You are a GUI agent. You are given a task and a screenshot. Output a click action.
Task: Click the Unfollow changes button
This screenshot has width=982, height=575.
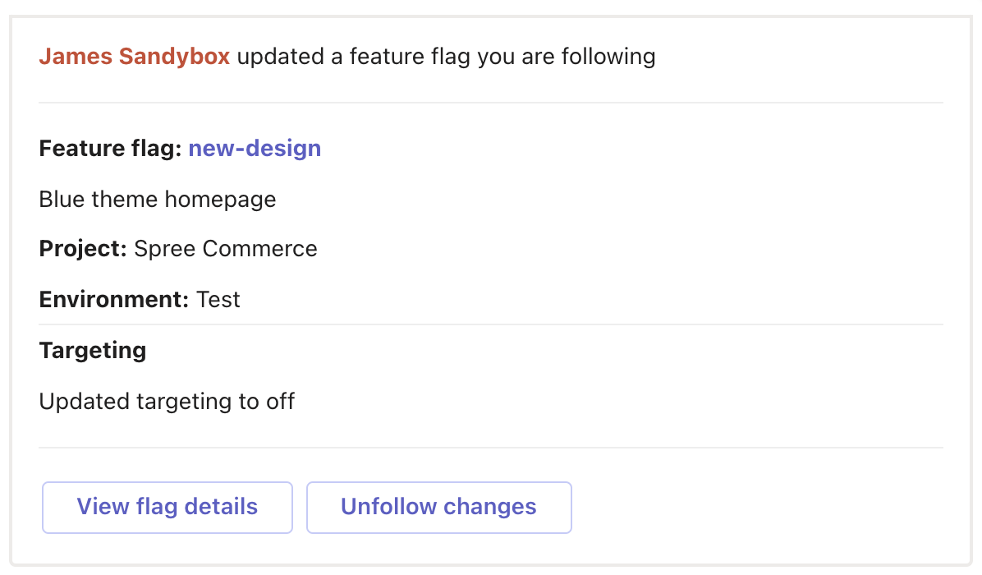pyautogui.click(x=438, y=507)
